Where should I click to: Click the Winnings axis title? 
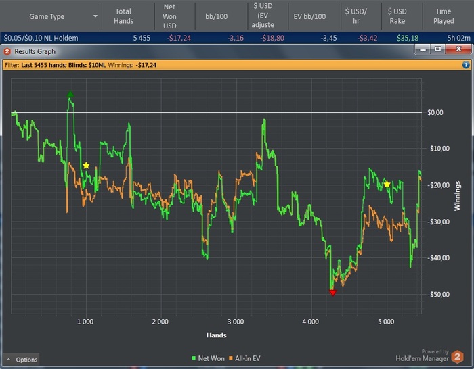[457, 196]
